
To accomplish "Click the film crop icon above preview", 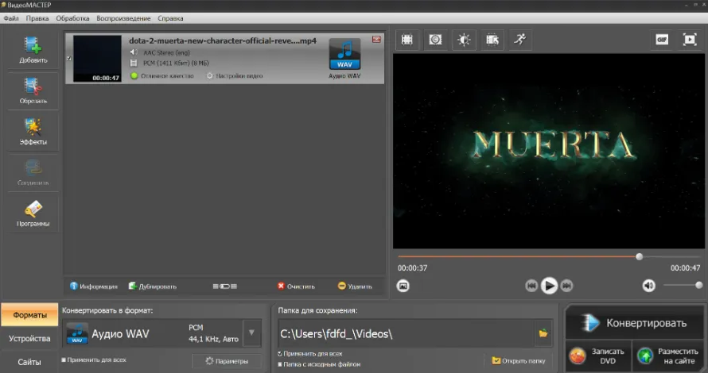I will click(x=407, y=40).
